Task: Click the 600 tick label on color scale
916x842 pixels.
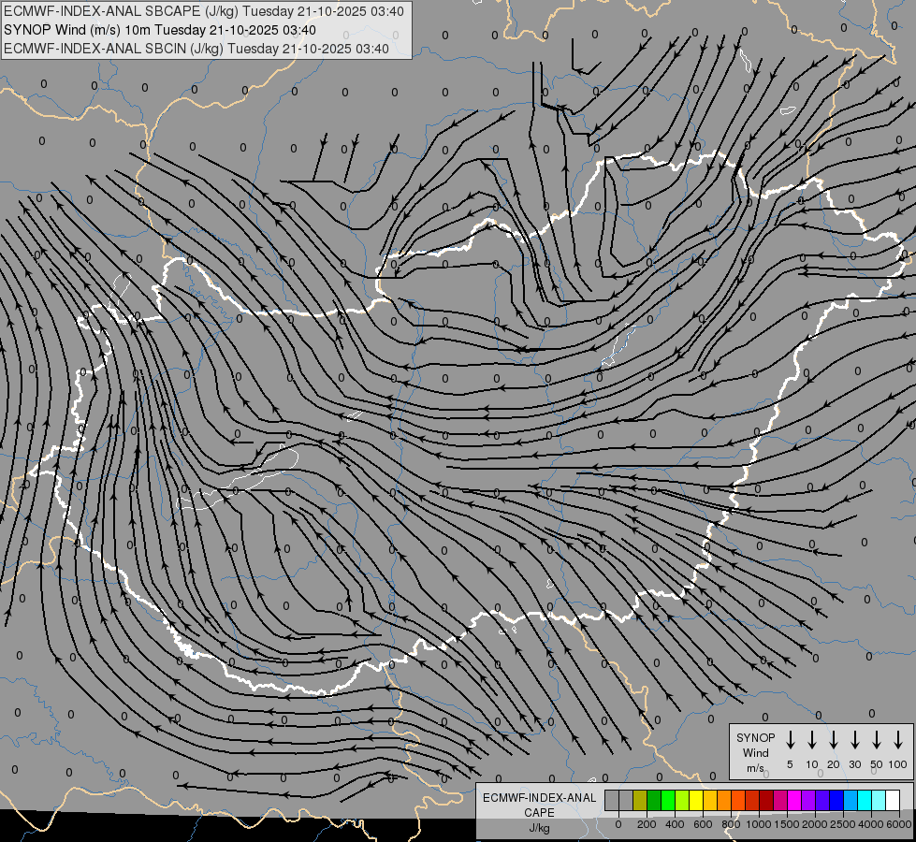Action: [x=703, y=824]
